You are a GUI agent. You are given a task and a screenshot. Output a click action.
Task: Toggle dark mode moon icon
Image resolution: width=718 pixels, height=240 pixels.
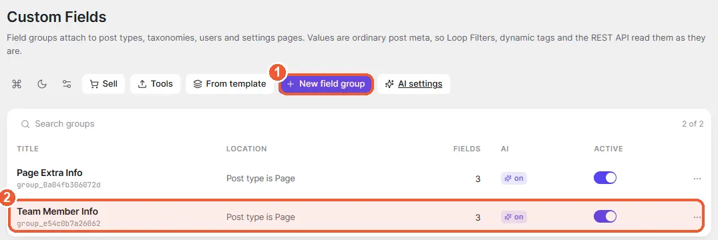(42, 84)
